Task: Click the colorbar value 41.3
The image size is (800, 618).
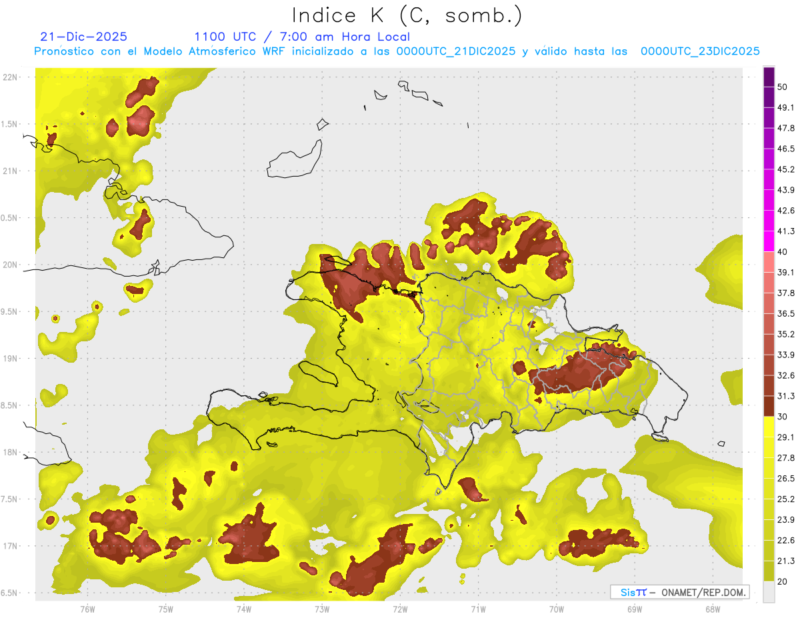Action: tap(786, 231)
